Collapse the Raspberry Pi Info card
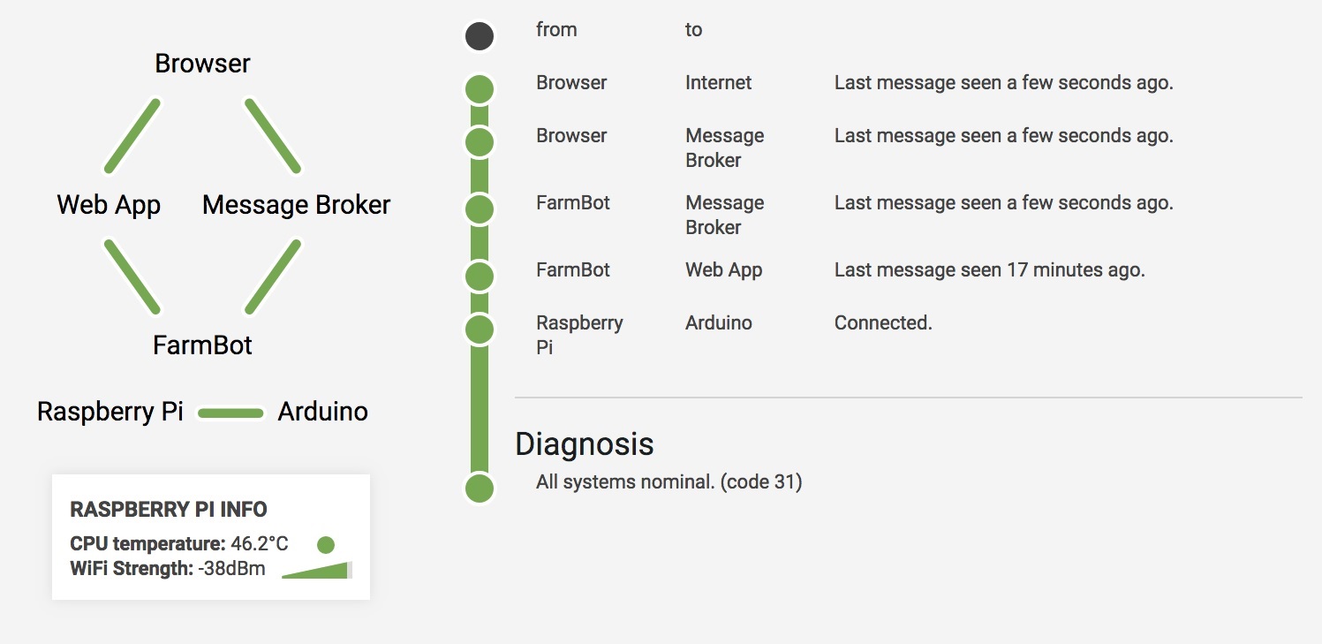Screen dimensions: 1322x644 [170, 510]
